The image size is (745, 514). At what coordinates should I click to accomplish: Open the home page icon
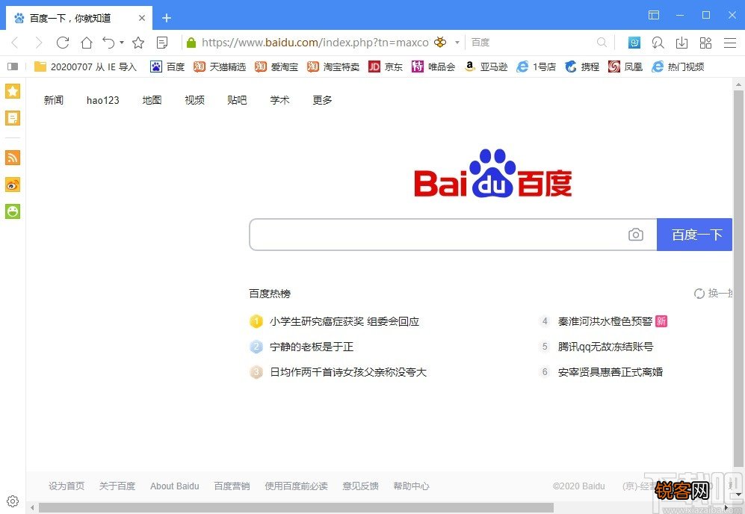[x=87, y=43]
